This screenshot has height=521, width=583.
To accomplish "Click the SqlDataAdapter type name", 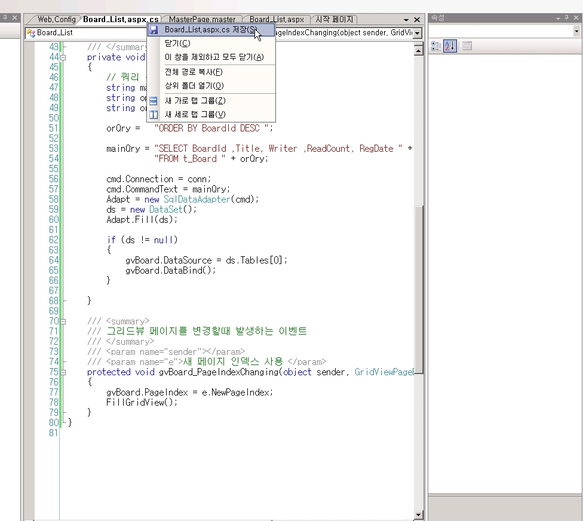I will tap(197, 200).
